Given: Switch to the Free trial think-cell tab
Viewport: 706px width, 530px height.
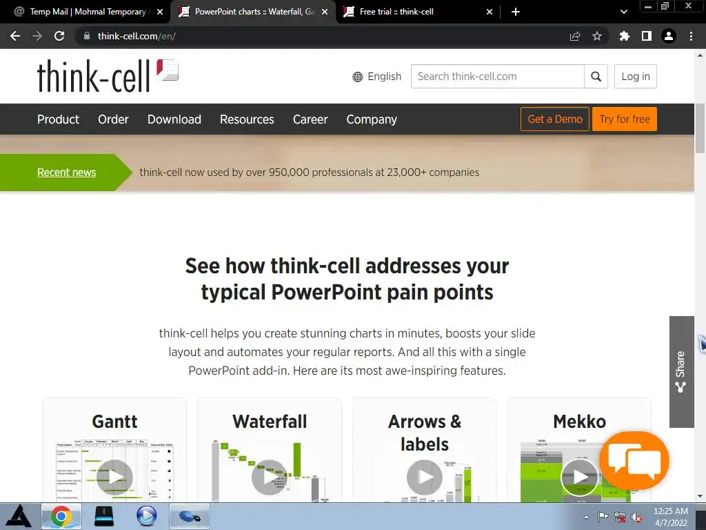Looking at the screenshot, I should coord(418,12).
